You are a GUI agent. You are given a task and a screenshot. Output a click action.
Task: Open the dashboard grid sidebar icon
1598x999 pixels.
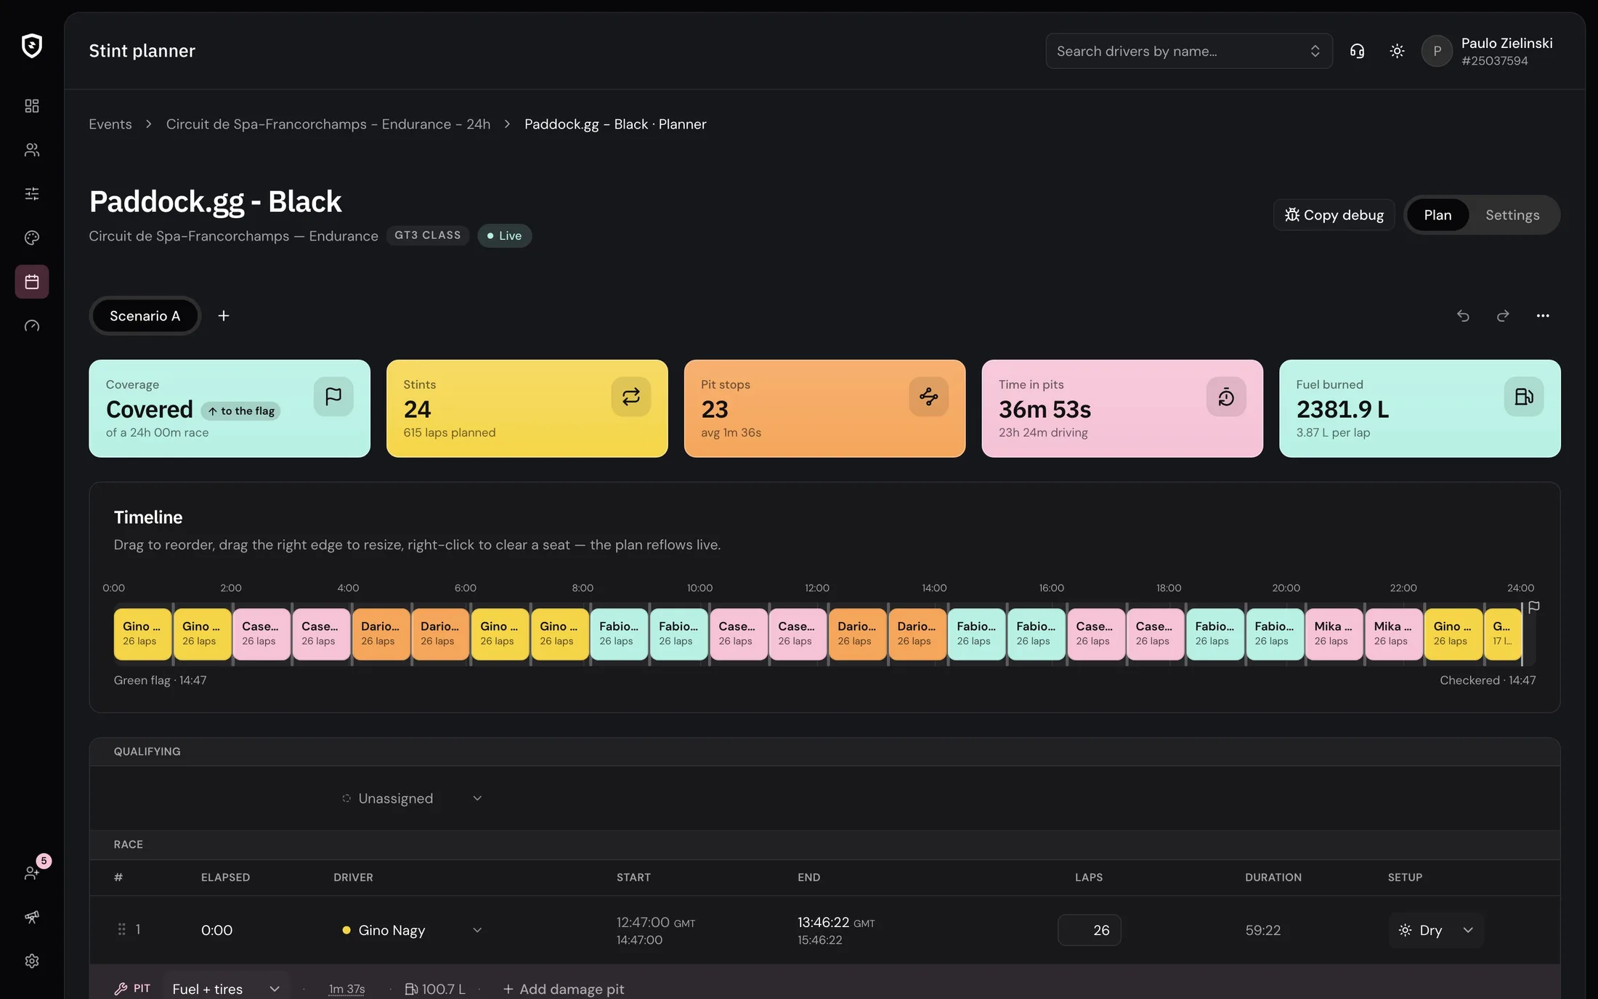tap(32, 106)
